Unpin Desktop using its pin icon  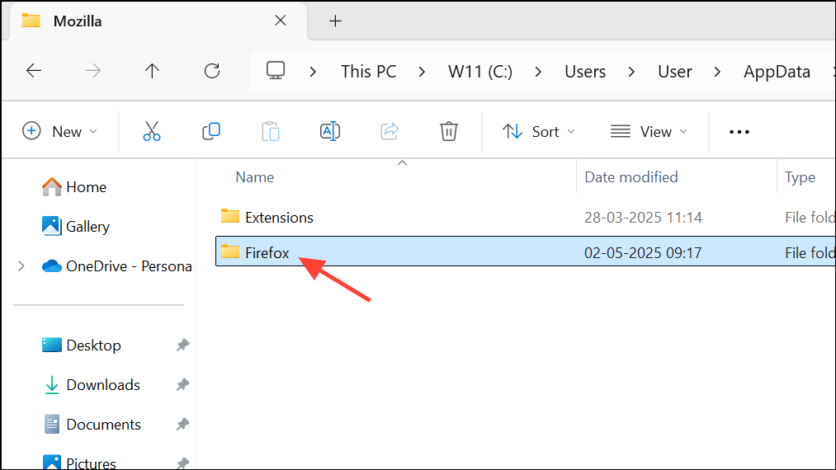[x=183, y=345]
